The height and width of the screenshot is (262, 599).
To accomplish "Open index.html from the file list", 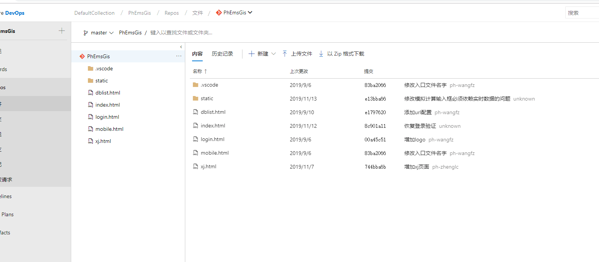I will 213,126.
